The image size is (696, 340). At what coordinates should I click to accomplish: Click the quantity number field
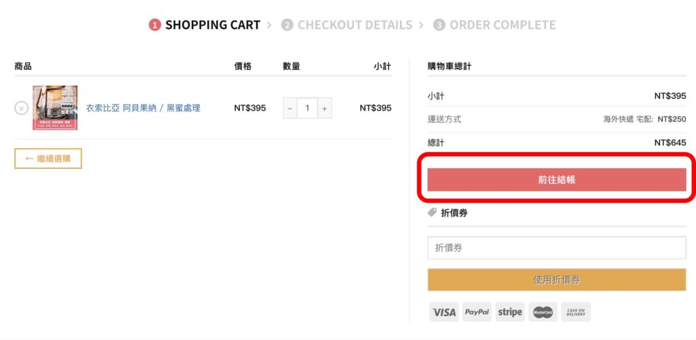pos(307,108)
